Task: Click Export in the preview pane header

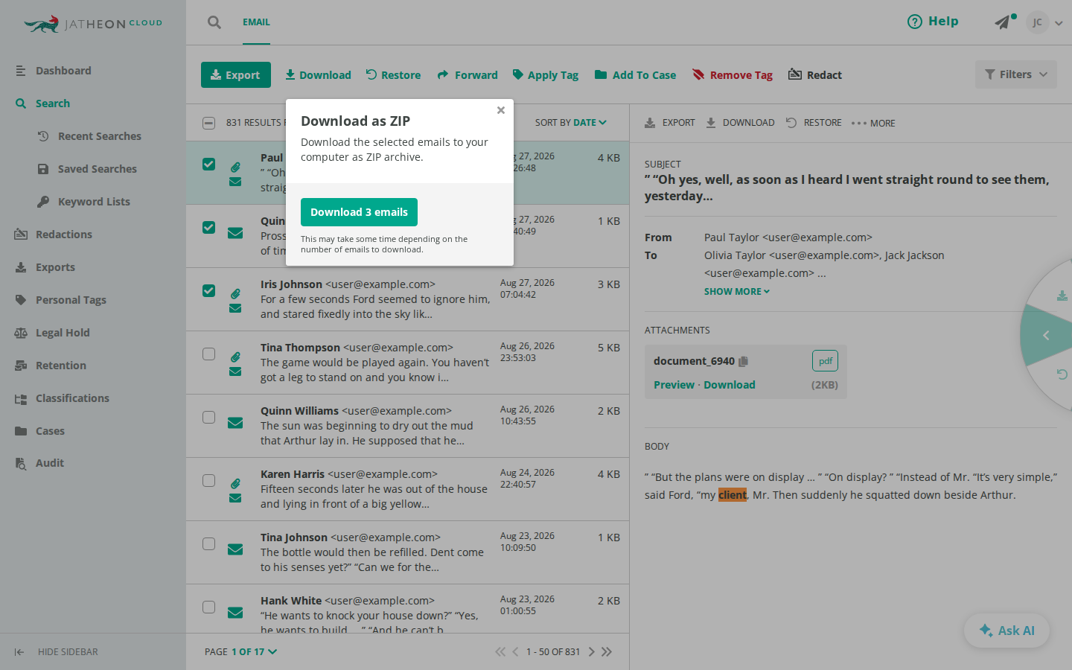Action: point(670,123)
